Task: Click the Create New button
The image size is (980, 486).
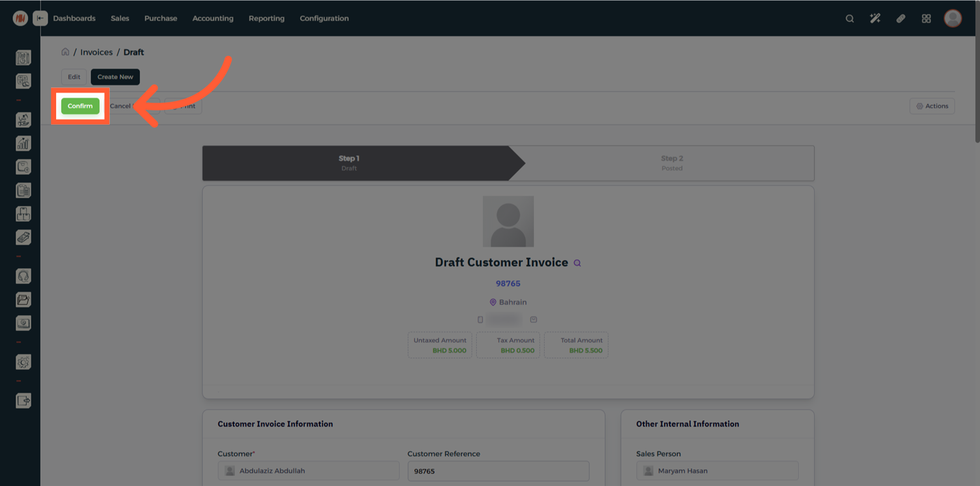Action: click(115, 77)
